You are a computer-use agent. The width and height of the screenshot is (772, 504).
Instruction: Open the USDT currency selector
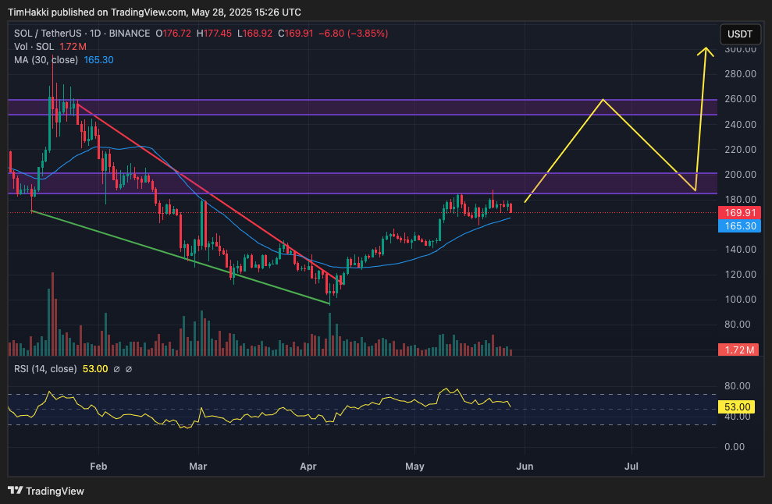click(740, 34)
